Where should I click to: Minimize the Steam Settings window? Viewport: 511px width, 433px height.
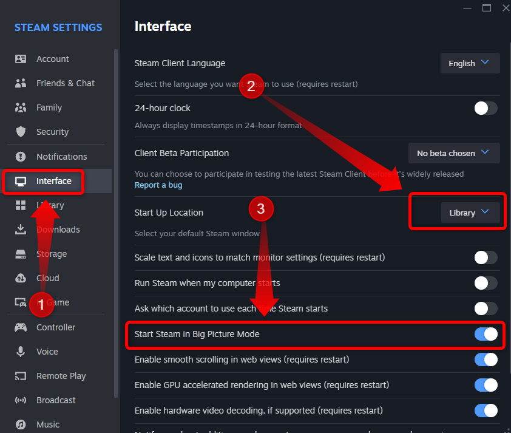click(x=467, y=8)
